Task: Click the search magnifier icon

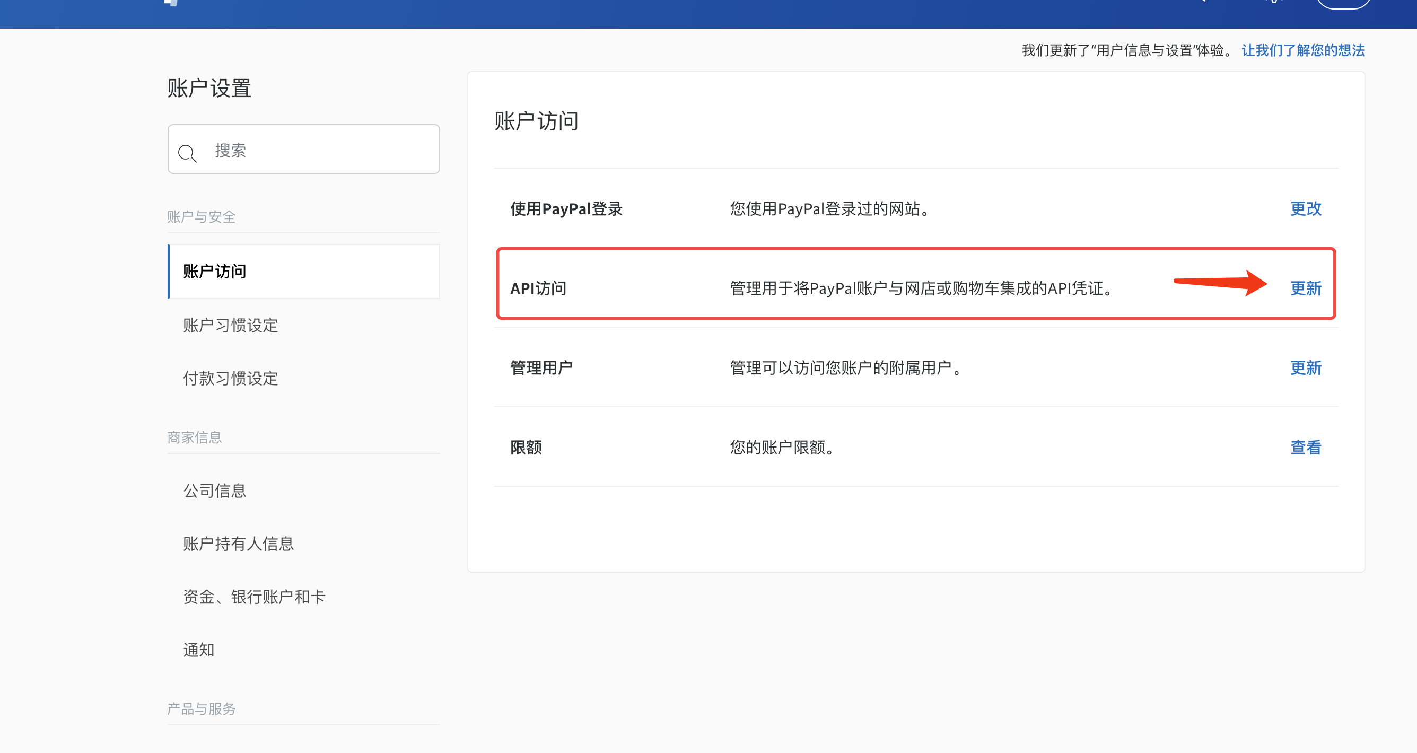Action: click(187, 152)
